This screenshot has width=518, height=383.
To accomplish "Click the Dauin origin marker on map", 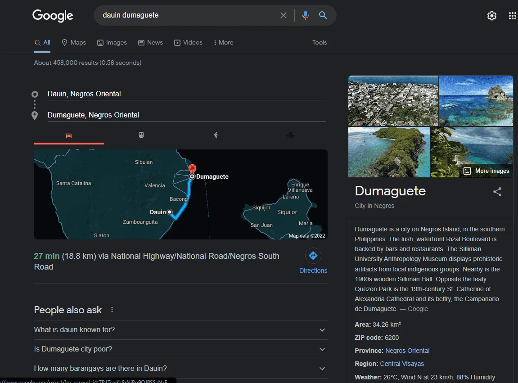I will coord(170,212).
